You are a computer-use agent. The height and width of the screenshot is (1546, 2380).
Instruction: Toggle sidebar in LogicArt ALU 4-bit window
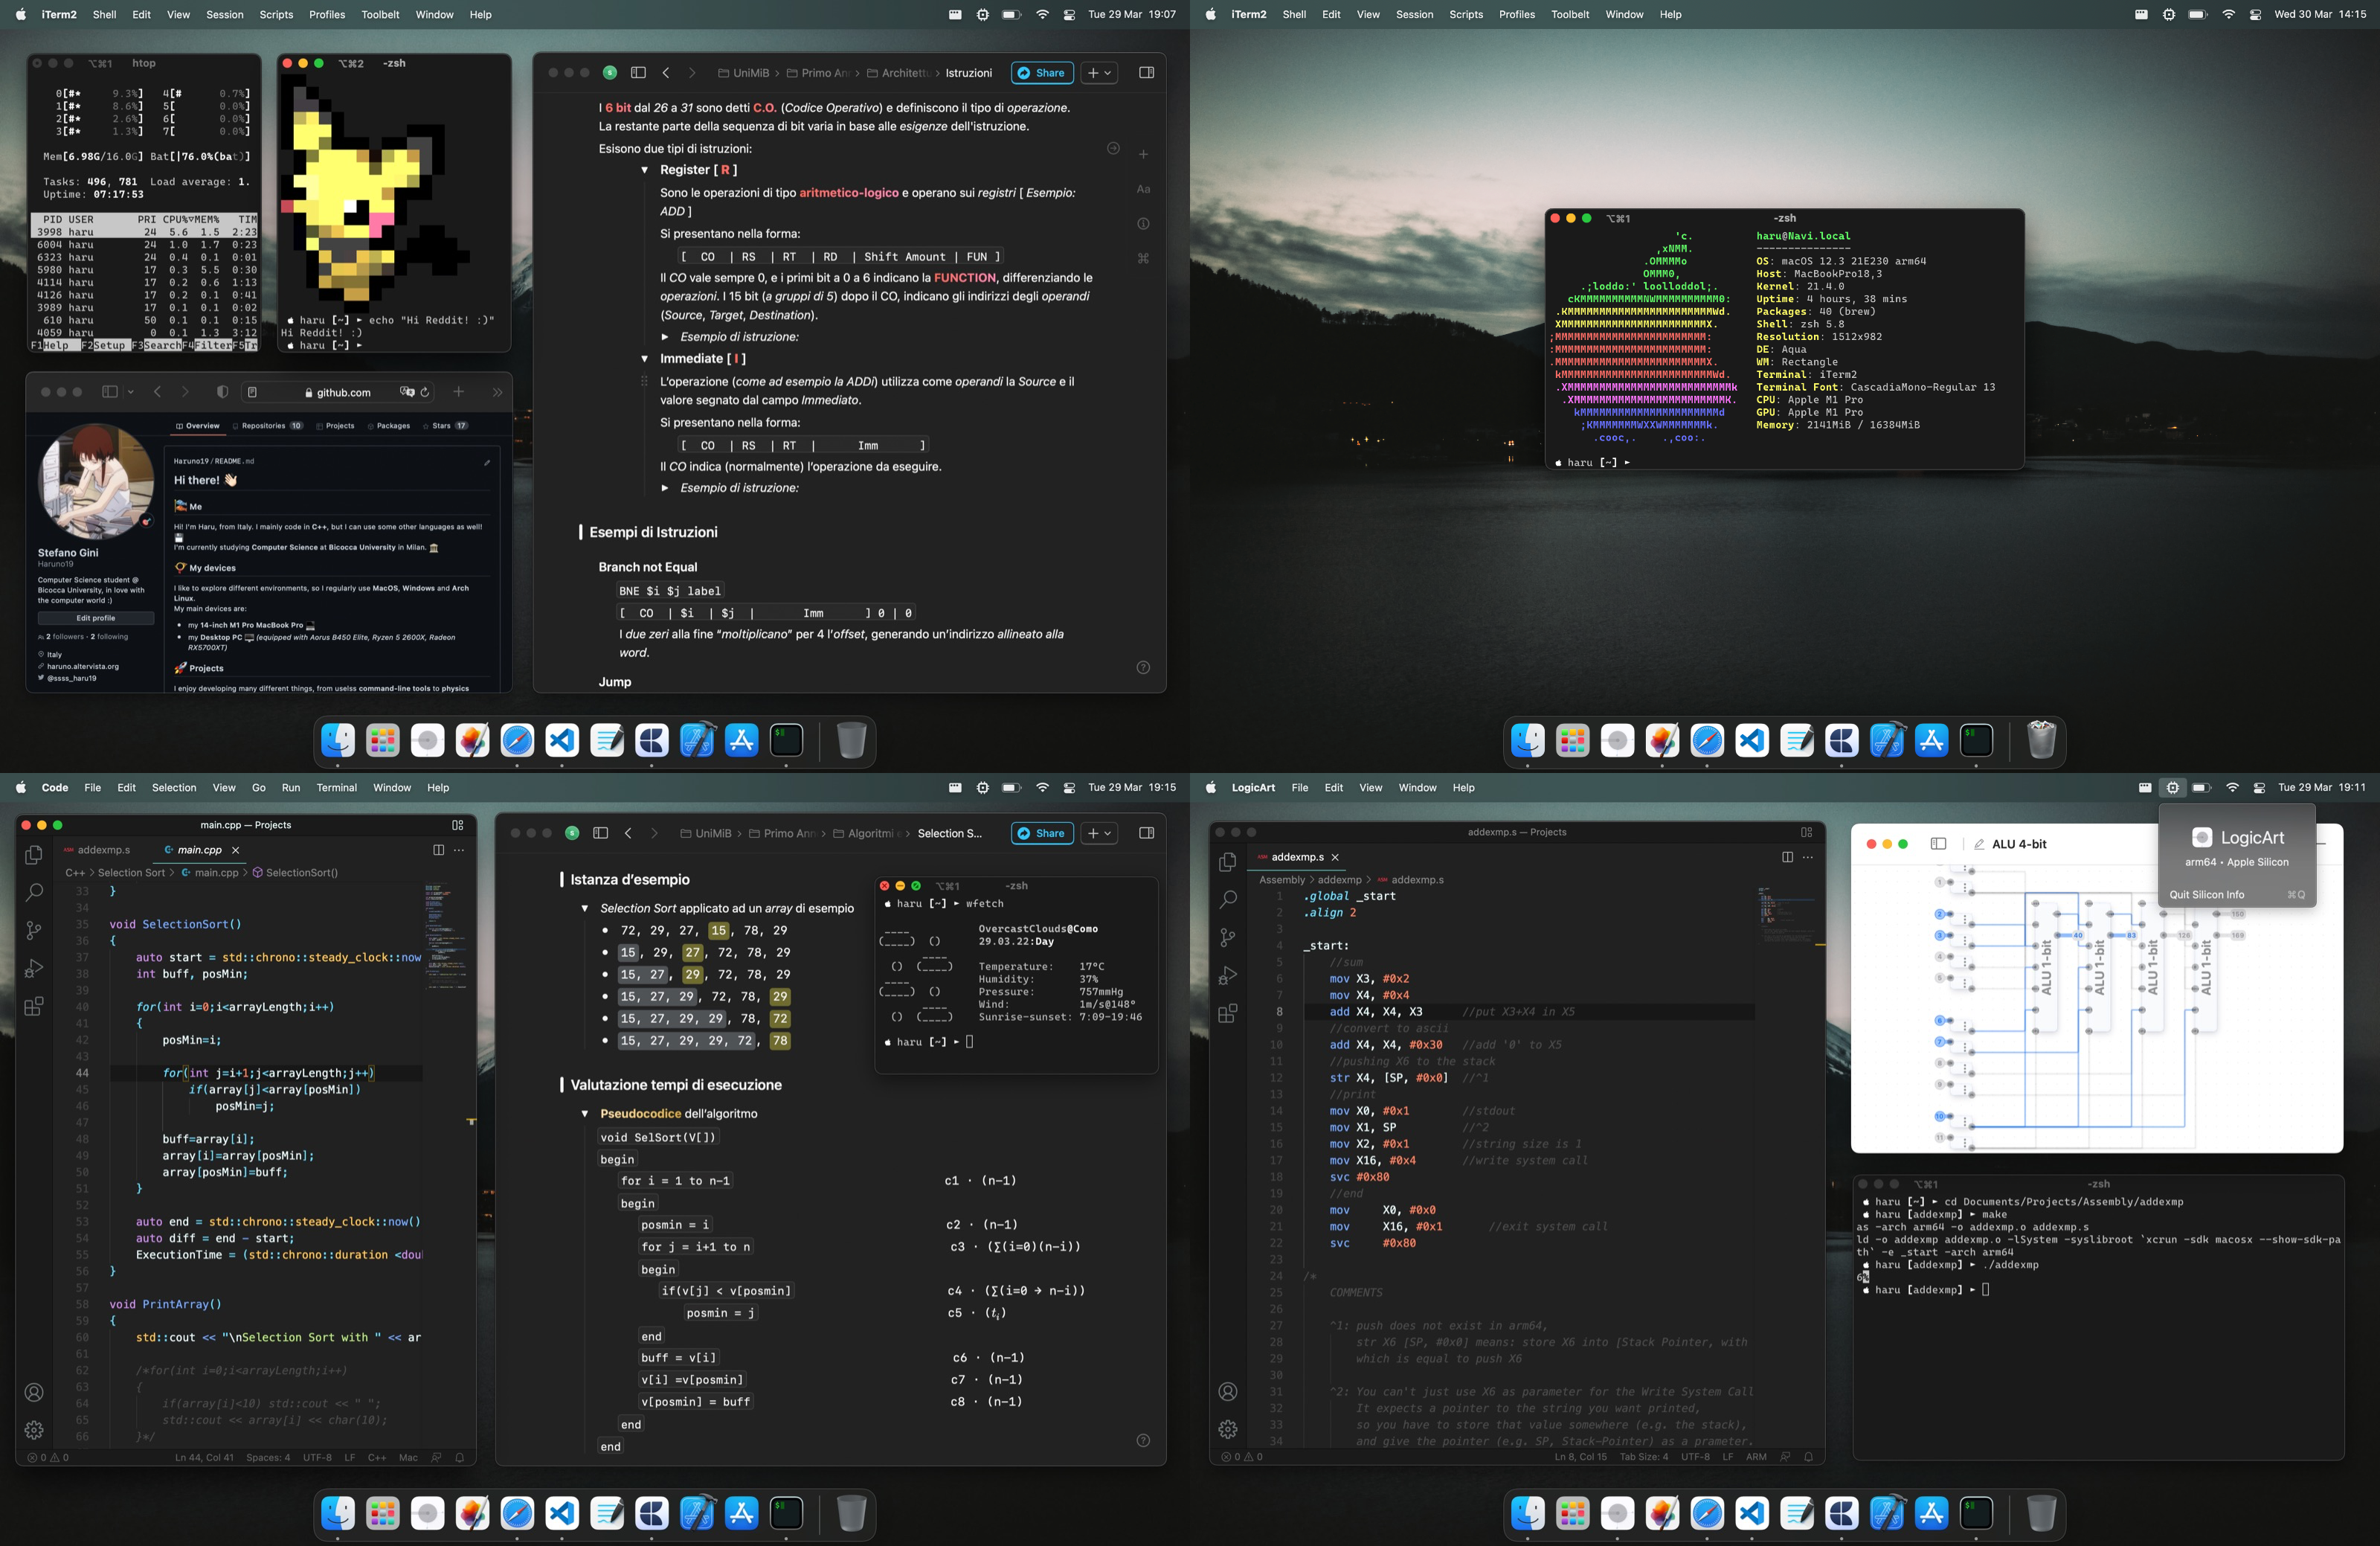point(1938,844)
